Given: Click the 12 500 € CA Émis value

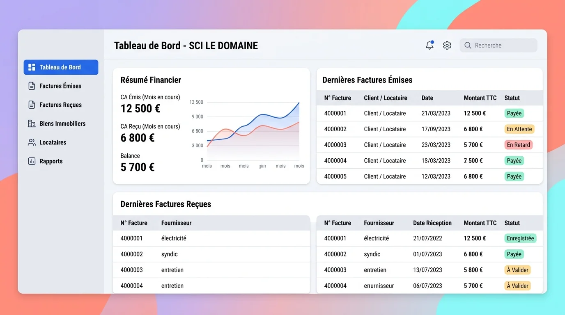Looking at the screenshot, I should click(x=140, y=109).
